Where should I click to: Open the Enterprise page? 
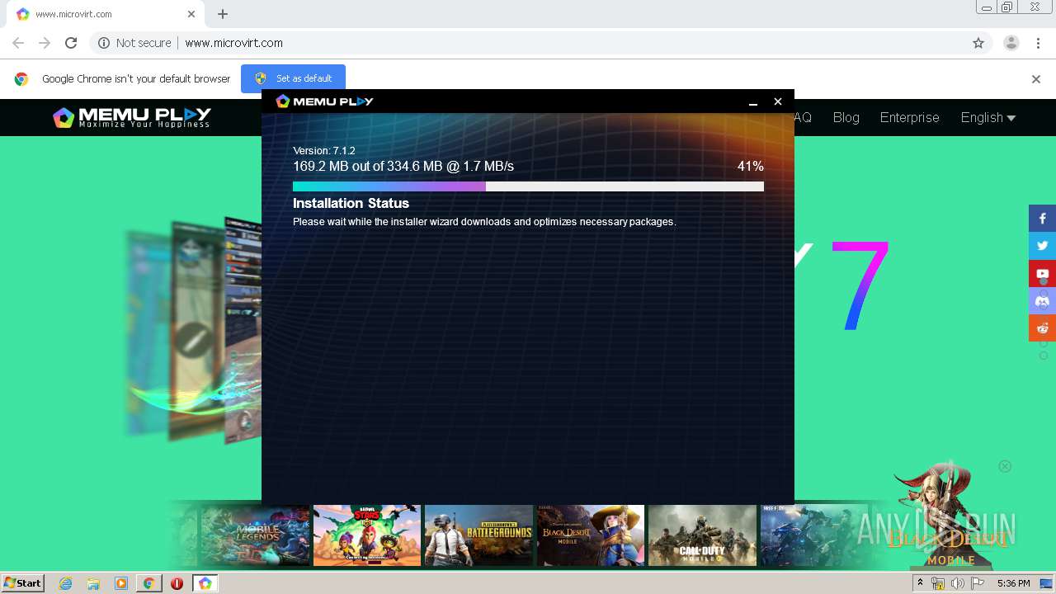[909, 117]
